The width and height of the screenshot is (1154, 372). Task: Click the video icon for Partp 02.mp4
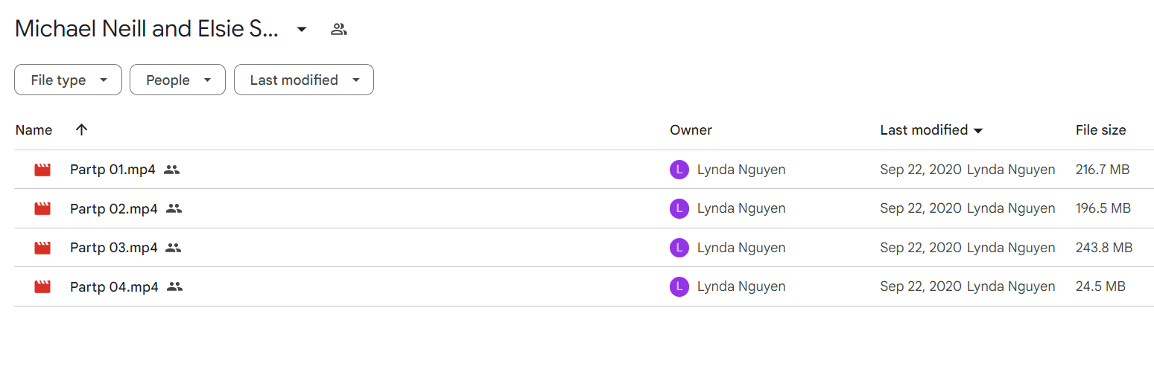pos(42,209)
